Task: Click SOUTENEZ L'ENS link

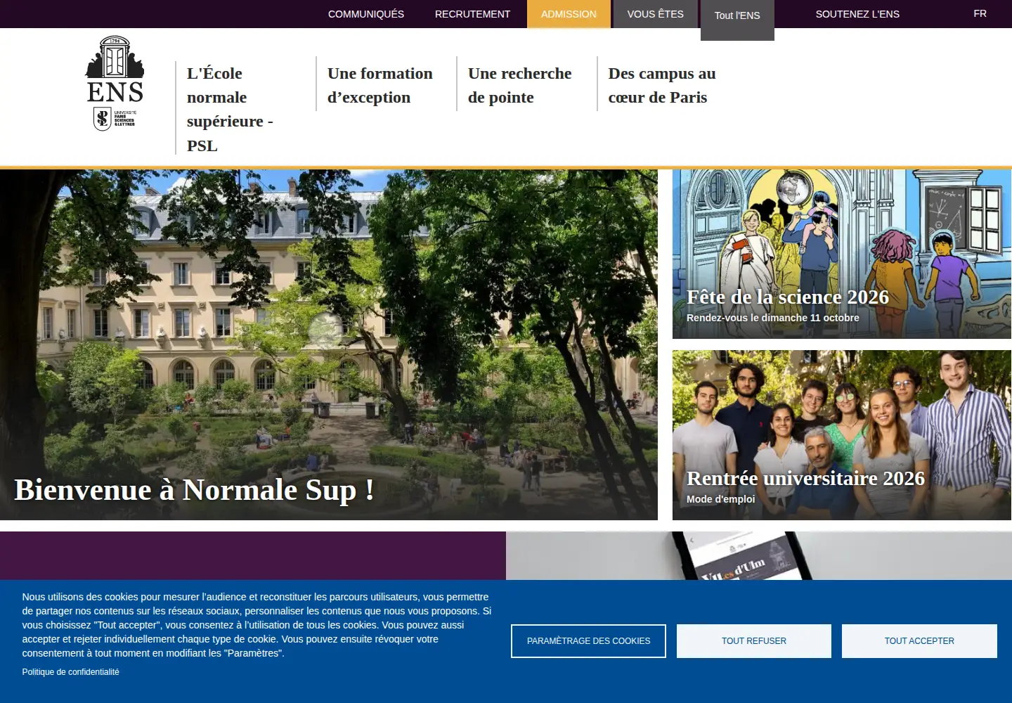Action: 857,14
